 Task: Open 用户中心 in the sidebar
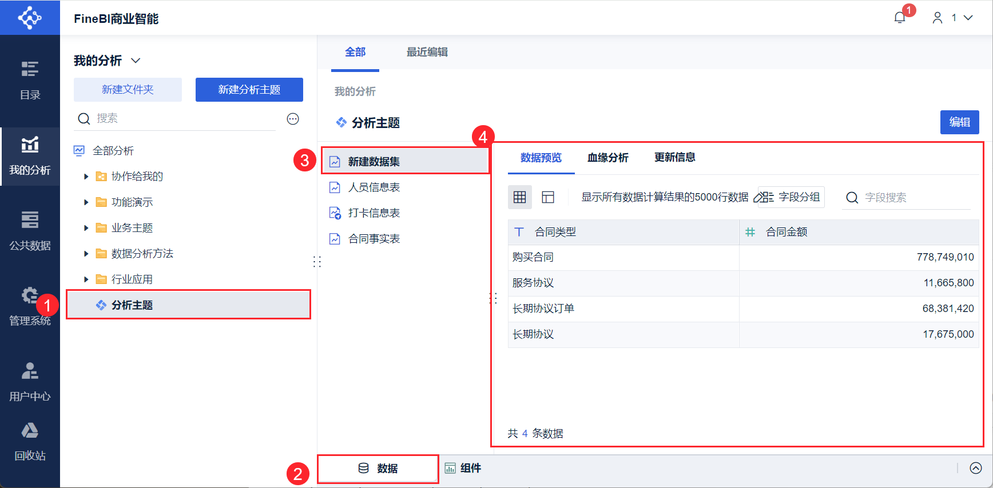click(30, 382)
